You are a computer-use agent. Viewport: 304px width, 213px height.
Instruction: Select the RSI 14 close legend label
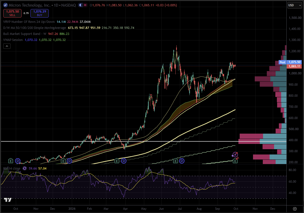12,168
